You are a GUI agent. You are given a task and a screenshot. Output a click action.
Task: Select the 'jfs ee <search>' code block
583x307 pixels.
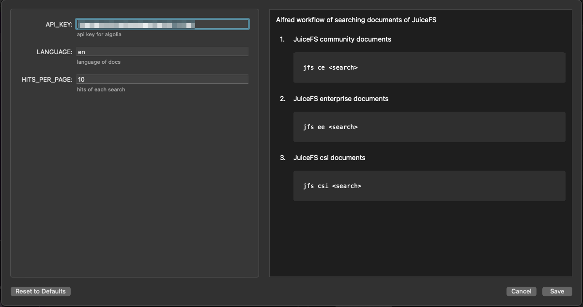tap(429, 127)
